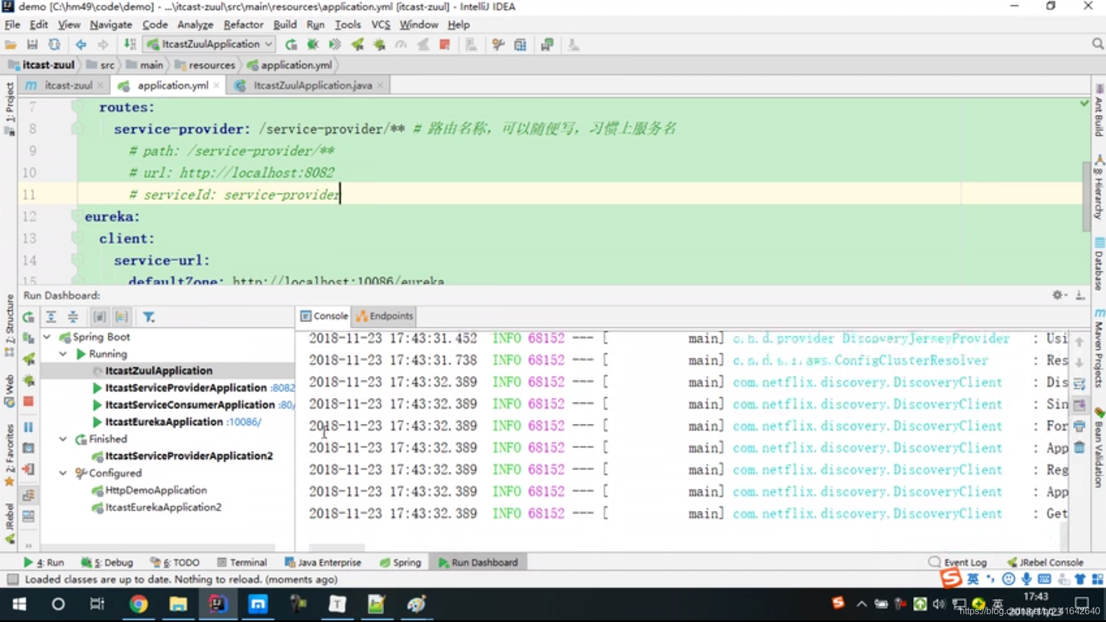This screenshot has width=1106, height=622.
Task: Navigate back with the left arrow icon
Action: click(81, 44)
